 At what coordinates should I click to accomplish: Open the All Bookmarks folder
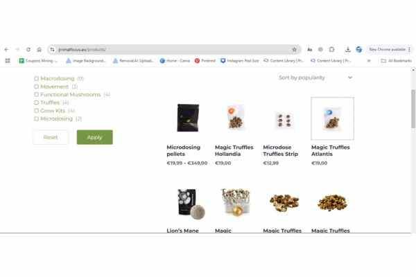396,61
